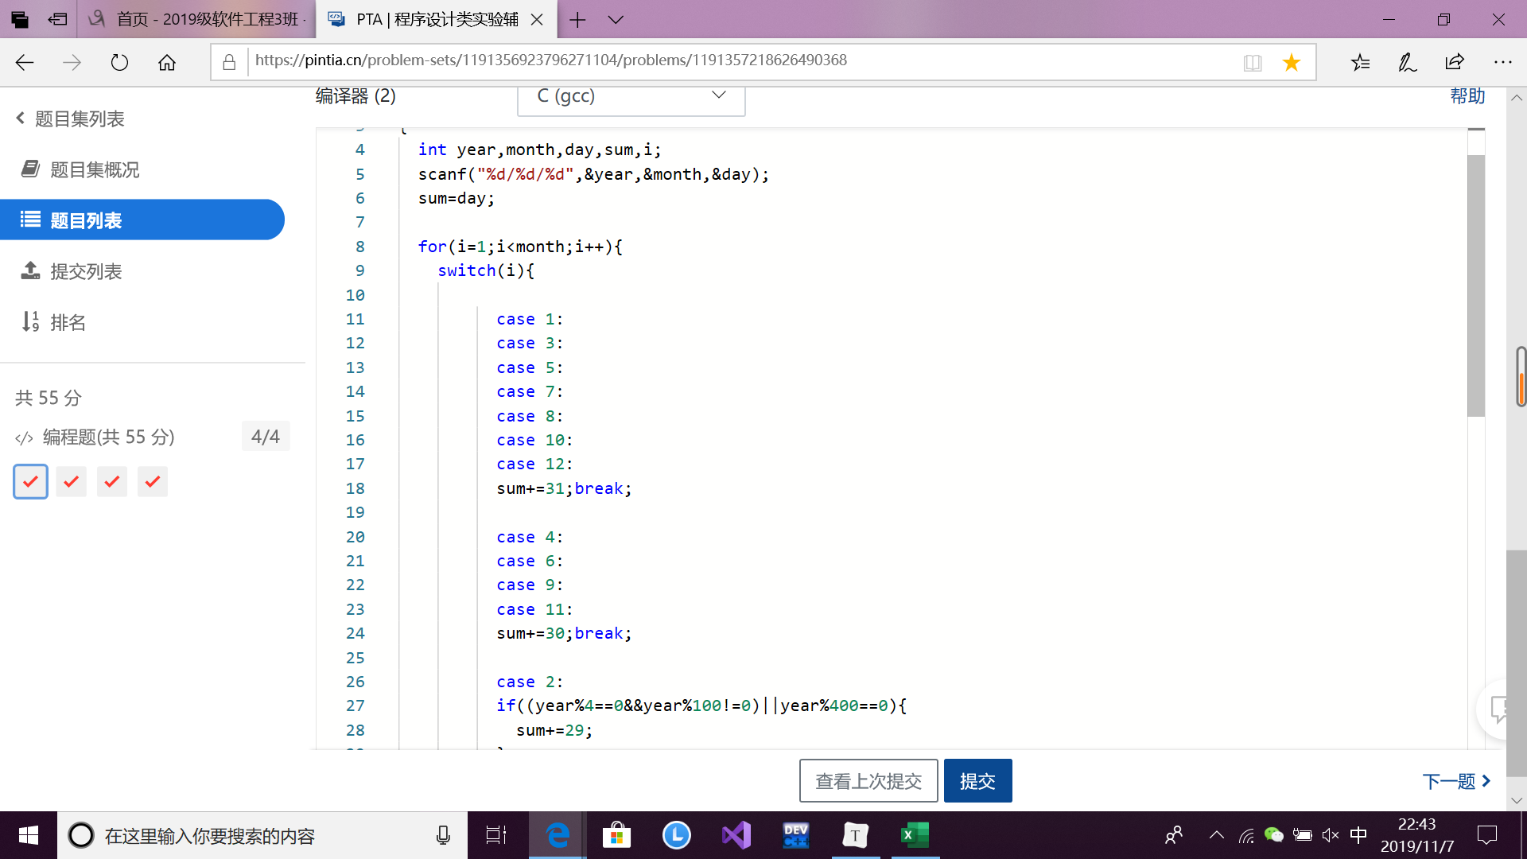Open the add notes pen icon
1527x859 pixels.
click(1407, 62)
